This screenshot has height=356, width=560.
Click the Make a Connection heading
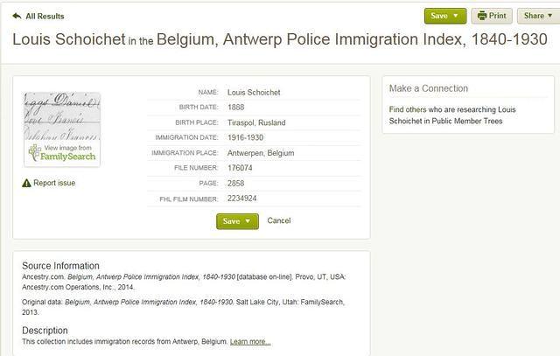tap(429, 88)
